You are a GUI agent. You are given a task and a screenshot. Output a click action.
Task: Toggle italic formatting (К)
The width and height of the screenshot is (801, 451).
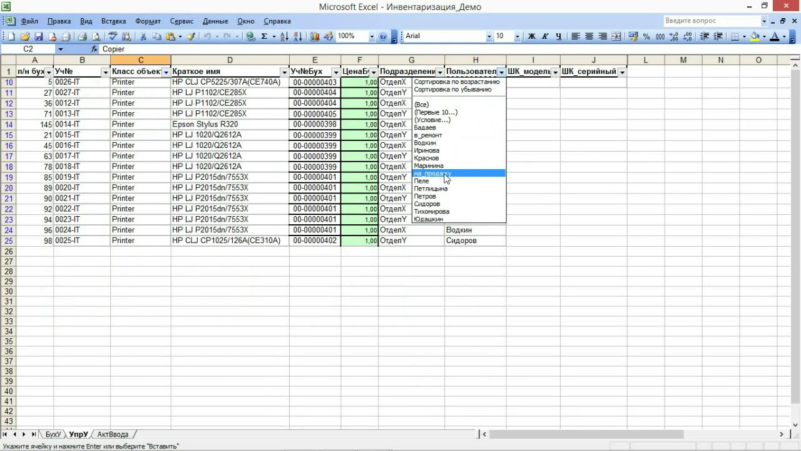(x=545, y=36)
